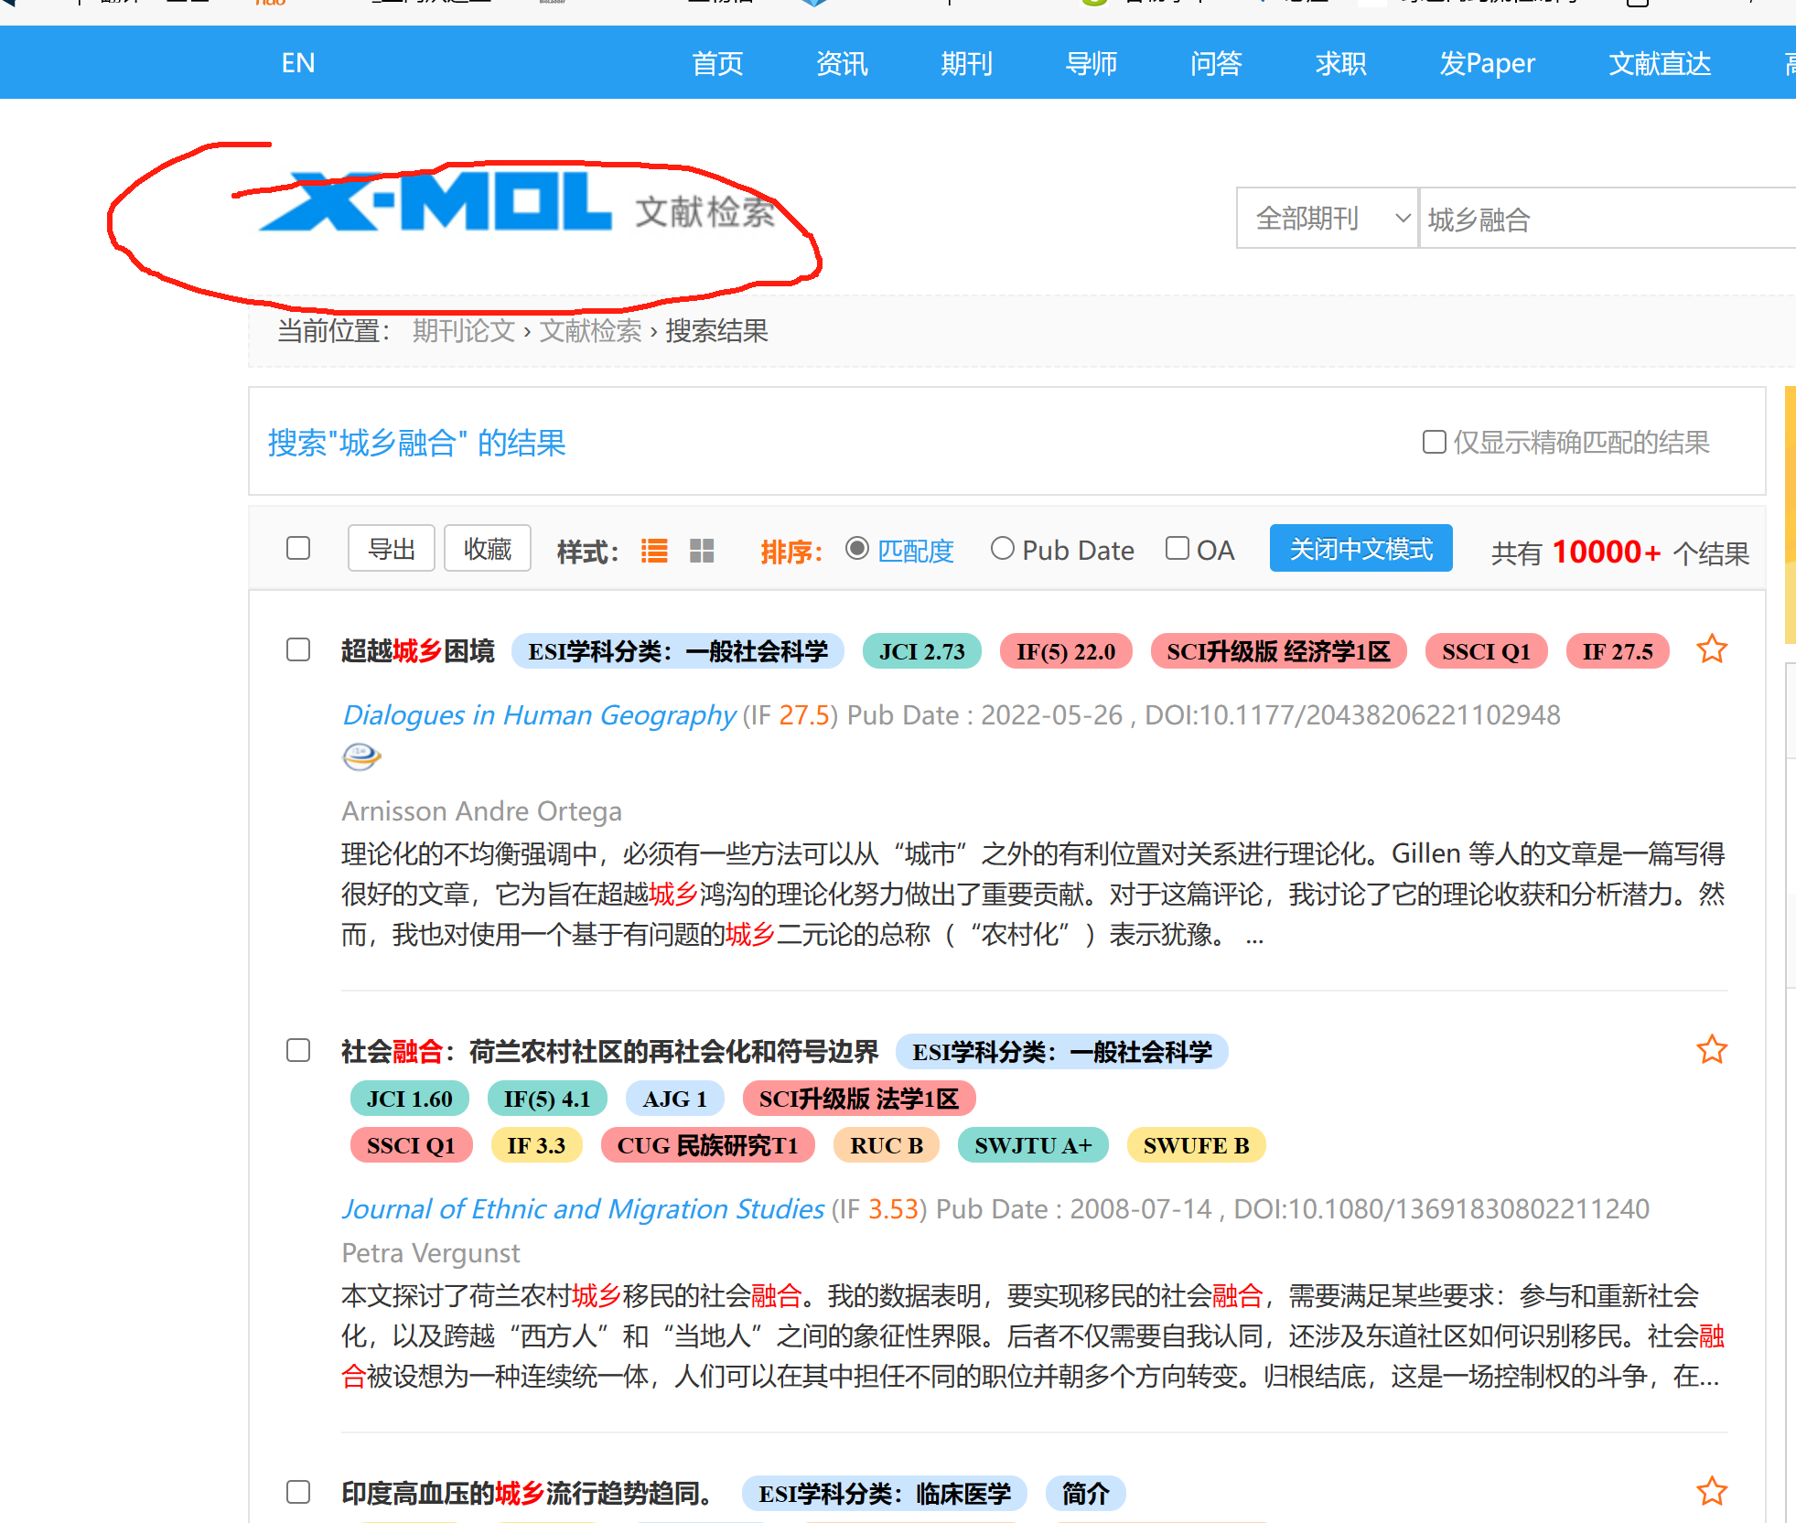The width and height of the screenshot is (1796, 1523).
Task: Select the Pub Date sort radio button
Action: click(x=1003, y=549)
